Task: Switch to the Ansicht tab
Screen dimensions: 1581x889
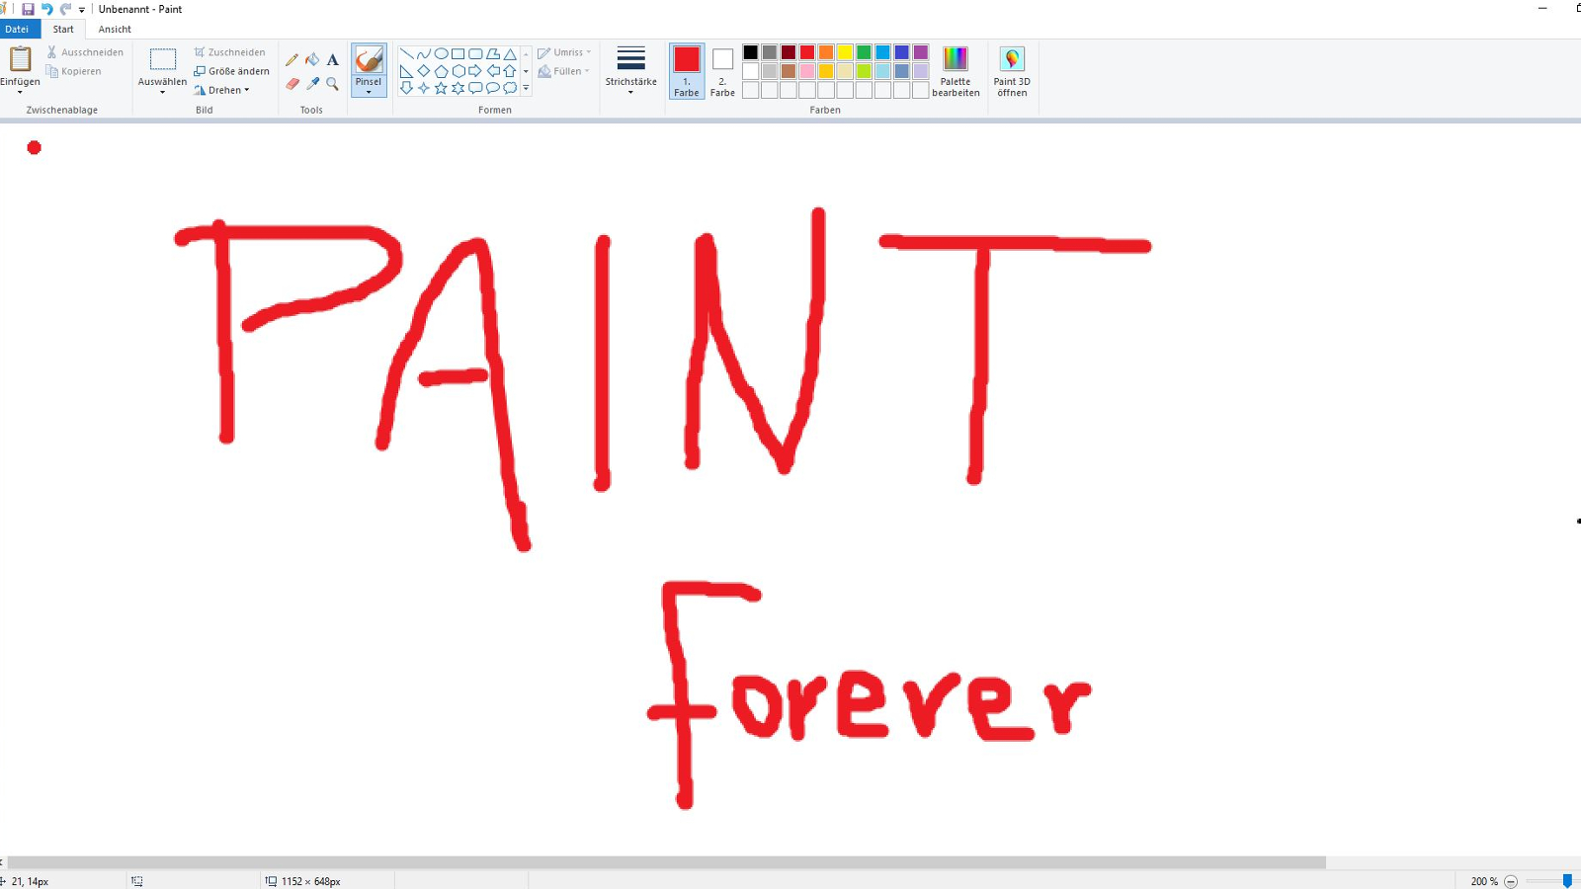Action: pyautogui.click(x=115, y=29)
